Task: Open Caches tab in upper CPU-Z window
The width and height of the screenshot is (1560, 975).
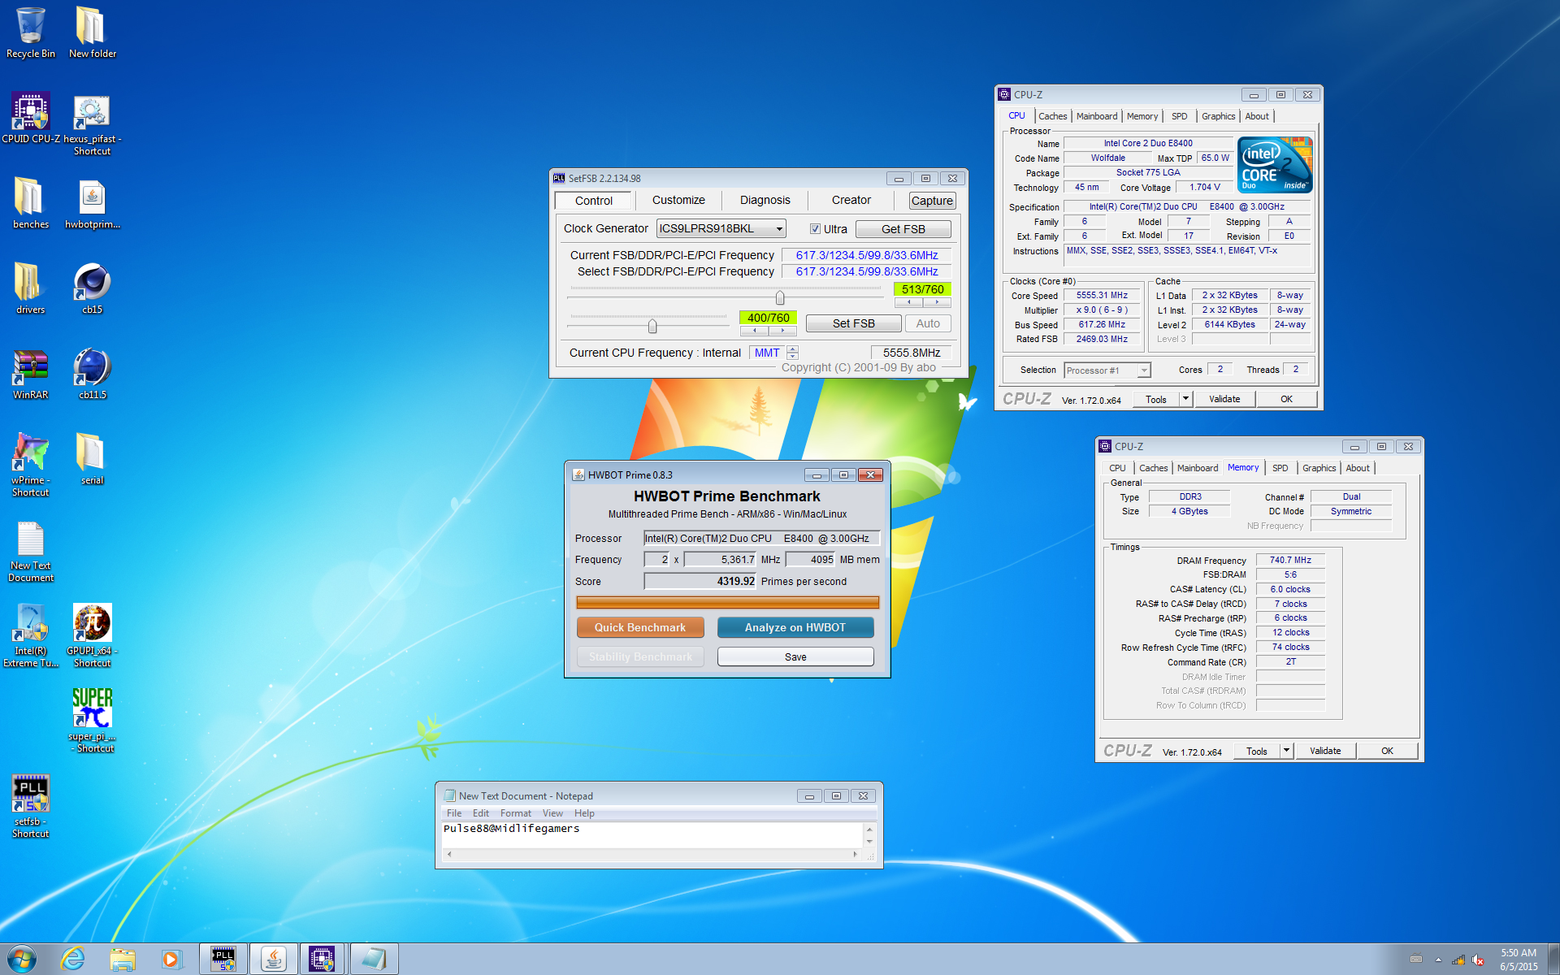Action: click(x=1052, y=116)
